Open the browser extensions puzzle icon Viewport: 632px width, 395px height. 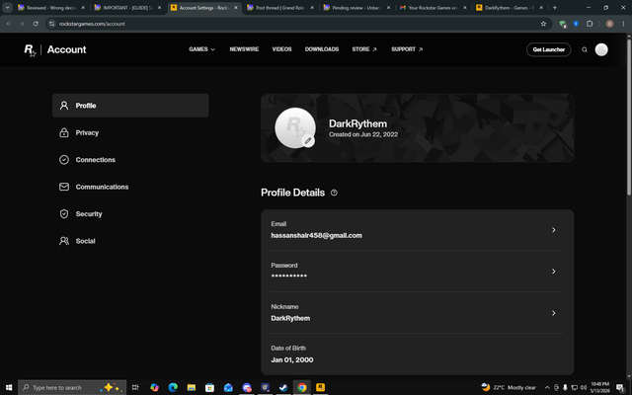tap(590, 24)
